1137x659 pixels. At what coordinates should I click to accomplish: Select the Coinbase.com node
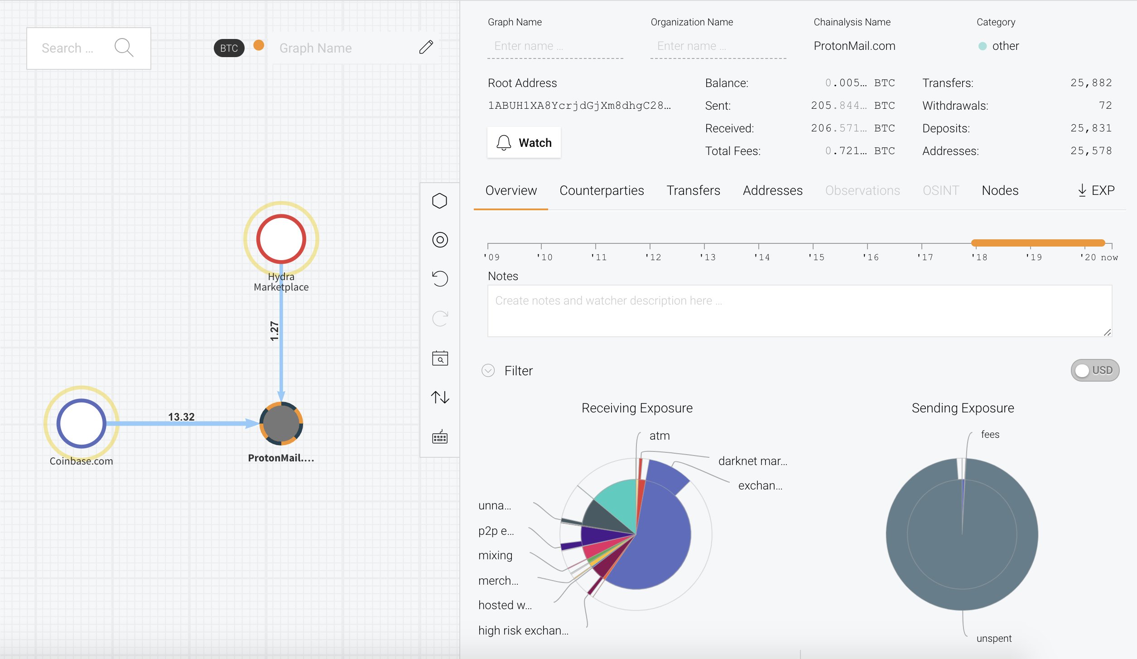[x=82, y=423]
